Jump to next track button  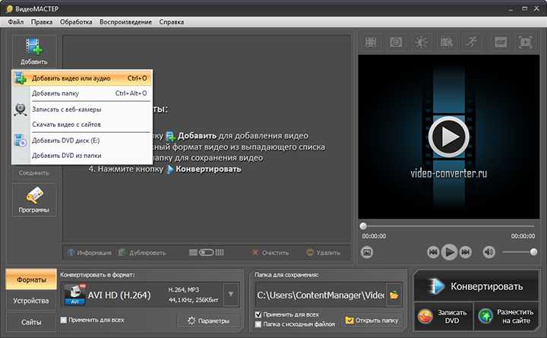pyautogui.click(x=466, y=252)
